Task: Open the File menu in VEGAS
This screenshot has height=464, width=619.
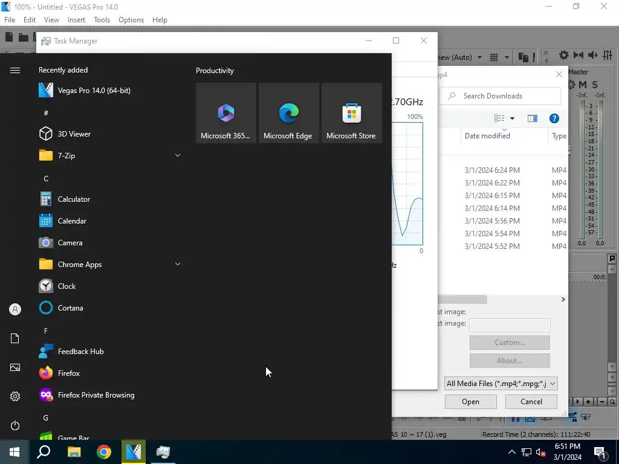Action: click(10, 20)
